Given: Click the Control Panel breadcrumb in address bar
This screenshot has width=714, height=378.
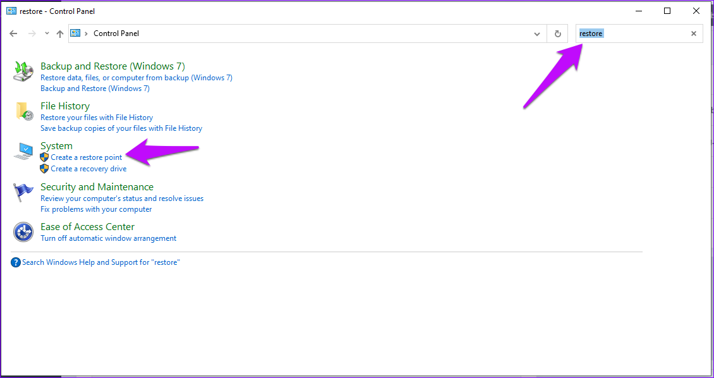Looking at the screenshot, I should (116, 34).
